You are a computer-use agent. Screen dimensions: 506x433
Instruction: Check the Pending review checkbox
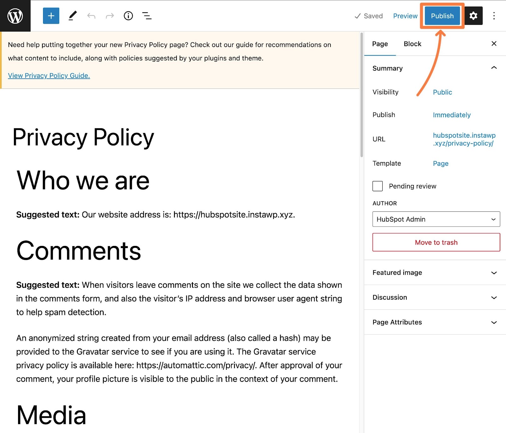(x=377, y=186)
